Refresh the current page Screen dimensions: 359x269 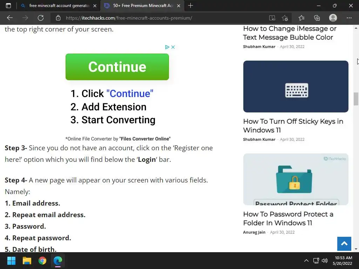coord(41,18)
